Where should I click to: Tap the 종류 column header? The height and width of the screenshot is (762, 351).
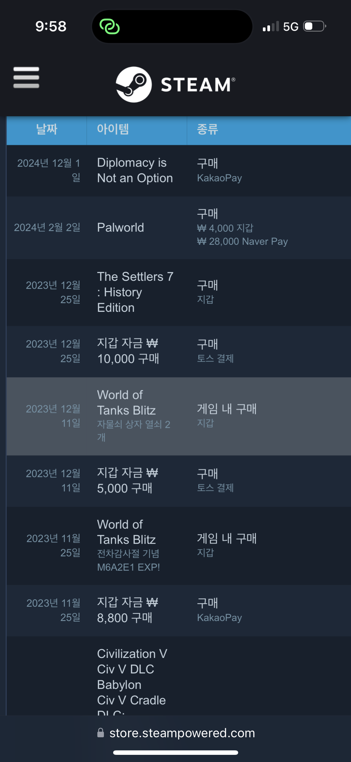point(269,130)
